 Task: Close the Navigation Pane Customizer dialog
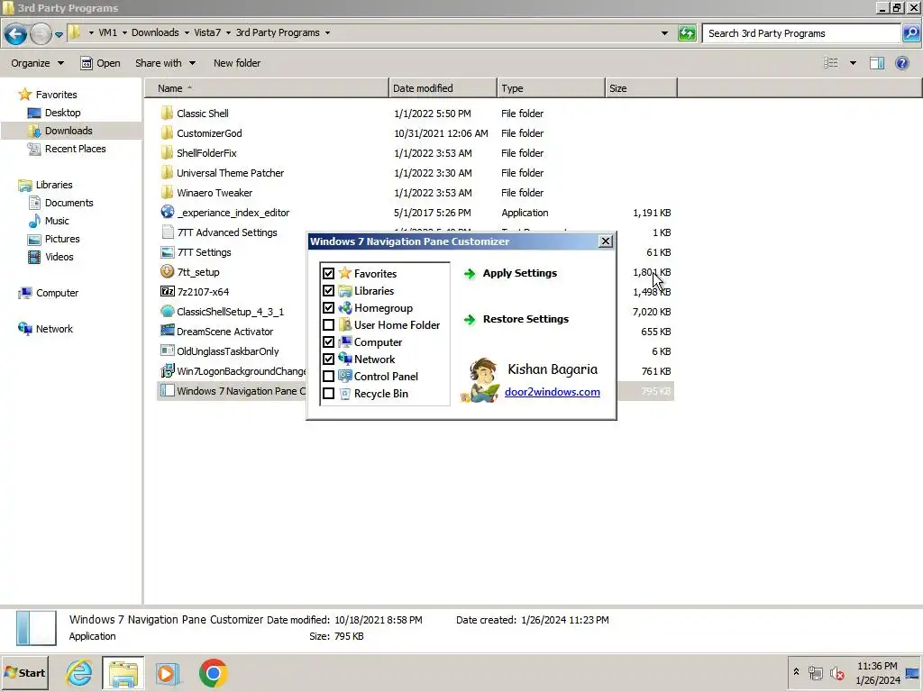[605, 241]
